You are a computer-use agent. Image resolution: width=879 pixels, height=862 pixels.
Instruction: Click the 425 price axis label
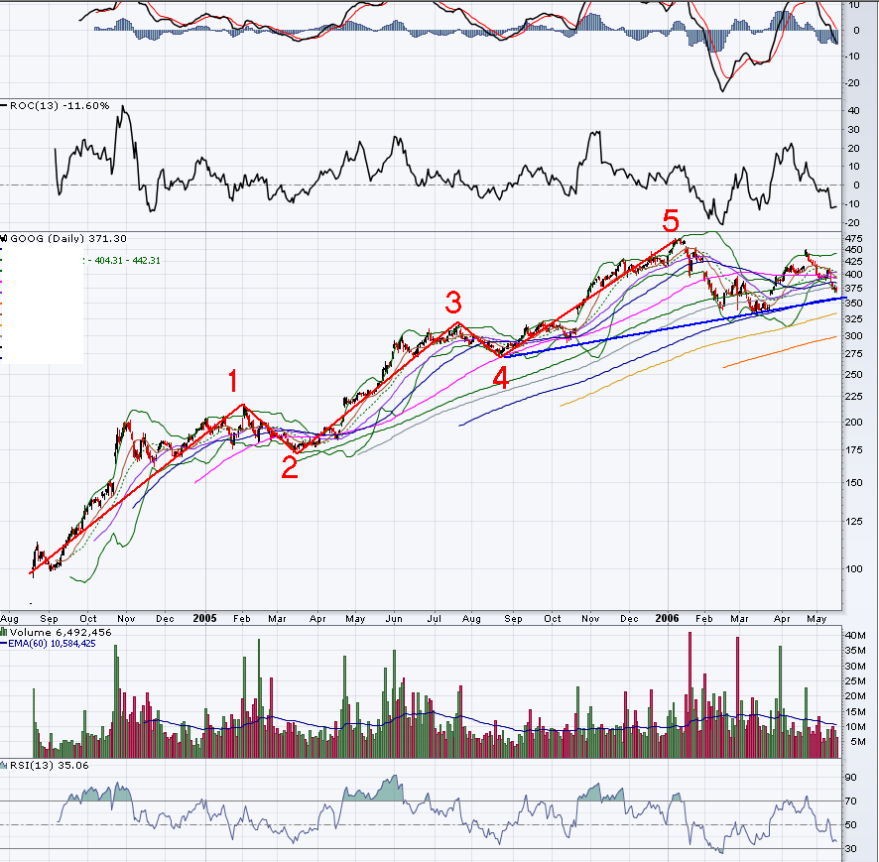pos(854,262)
